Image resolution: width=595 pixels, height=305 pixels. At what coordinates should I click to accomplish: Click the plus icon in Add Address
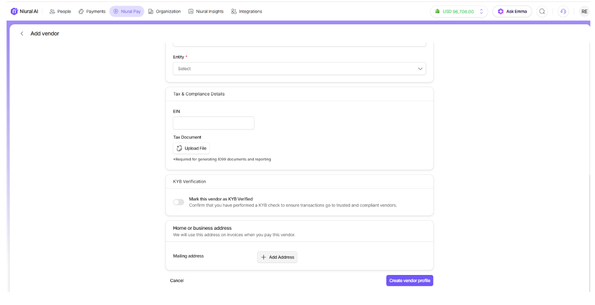pos(263,257)
